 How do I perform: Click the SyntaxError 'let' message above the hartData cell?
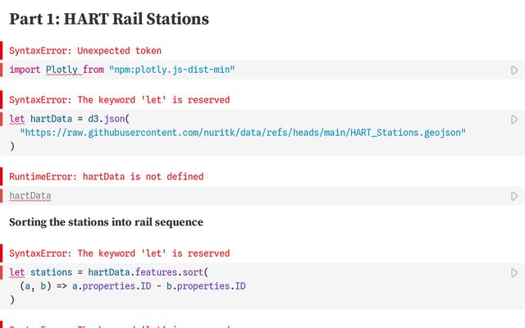[120, 100]
